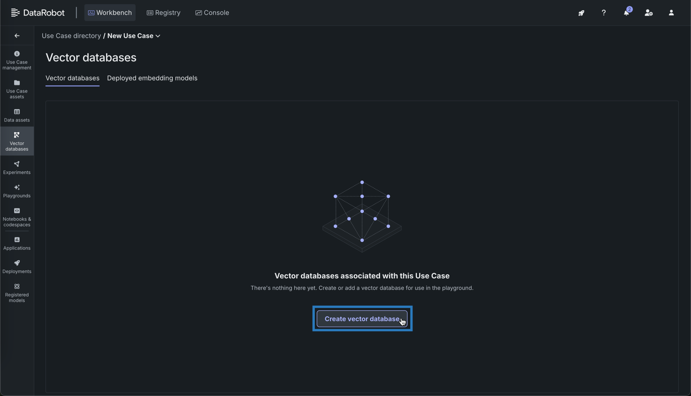Image resolution: width=691 pixels, height=396 pixels.
Task: Open Applications in sidebar
Action: tap(17, 244)
